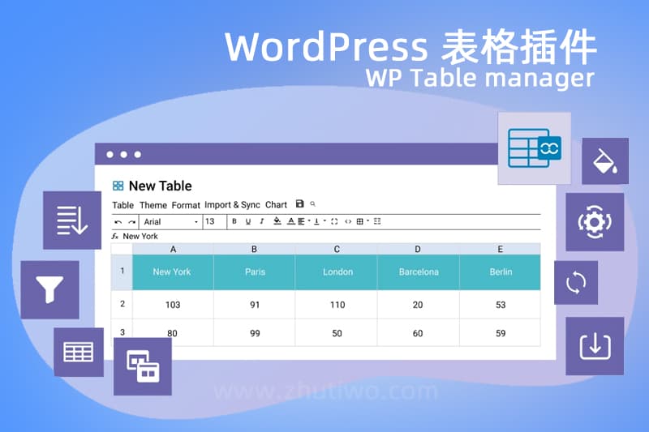This screenshot has height=432, width=649.
Task: Click the fx formula icon
Action: coord(115,236)
